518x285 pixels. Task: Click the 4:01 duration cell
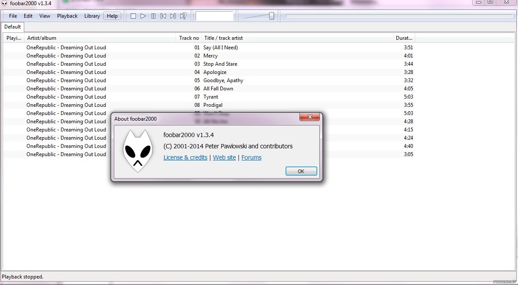409,56
